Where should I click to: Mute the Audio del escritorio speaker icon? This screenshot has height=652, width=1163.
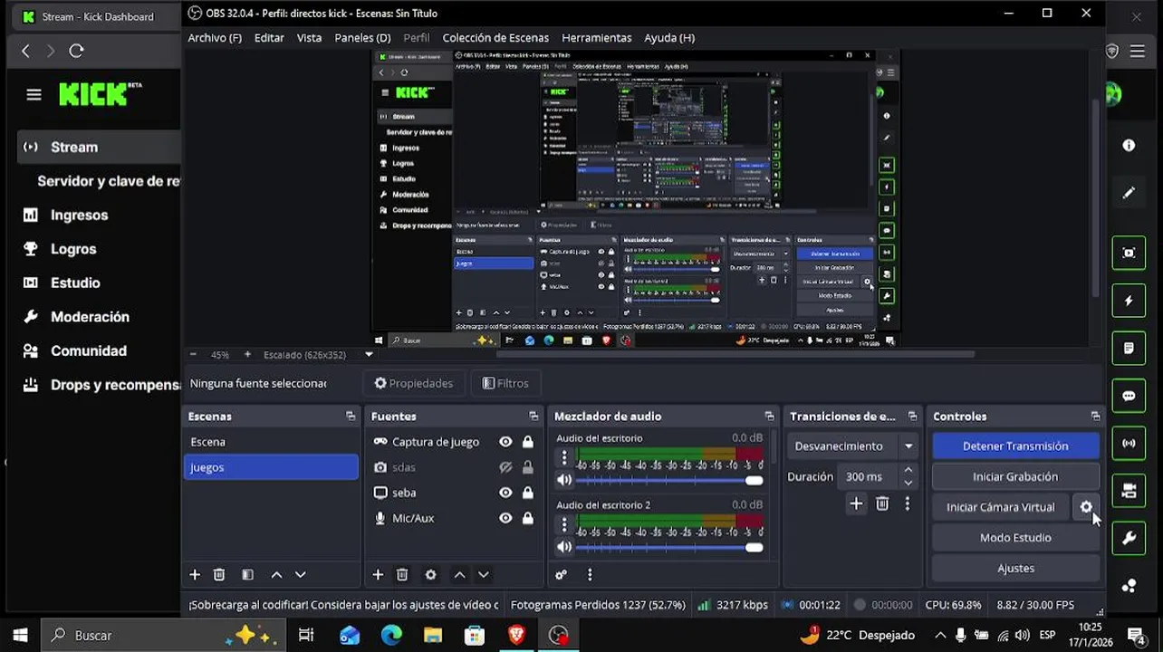[x=564, y=480]
